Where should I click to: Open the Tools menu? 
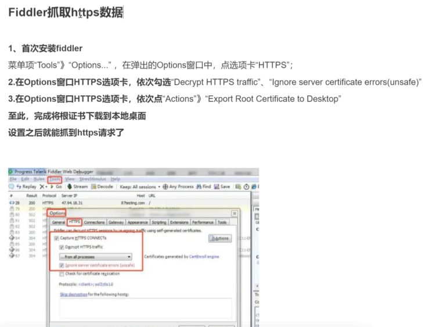click(55, 179)
